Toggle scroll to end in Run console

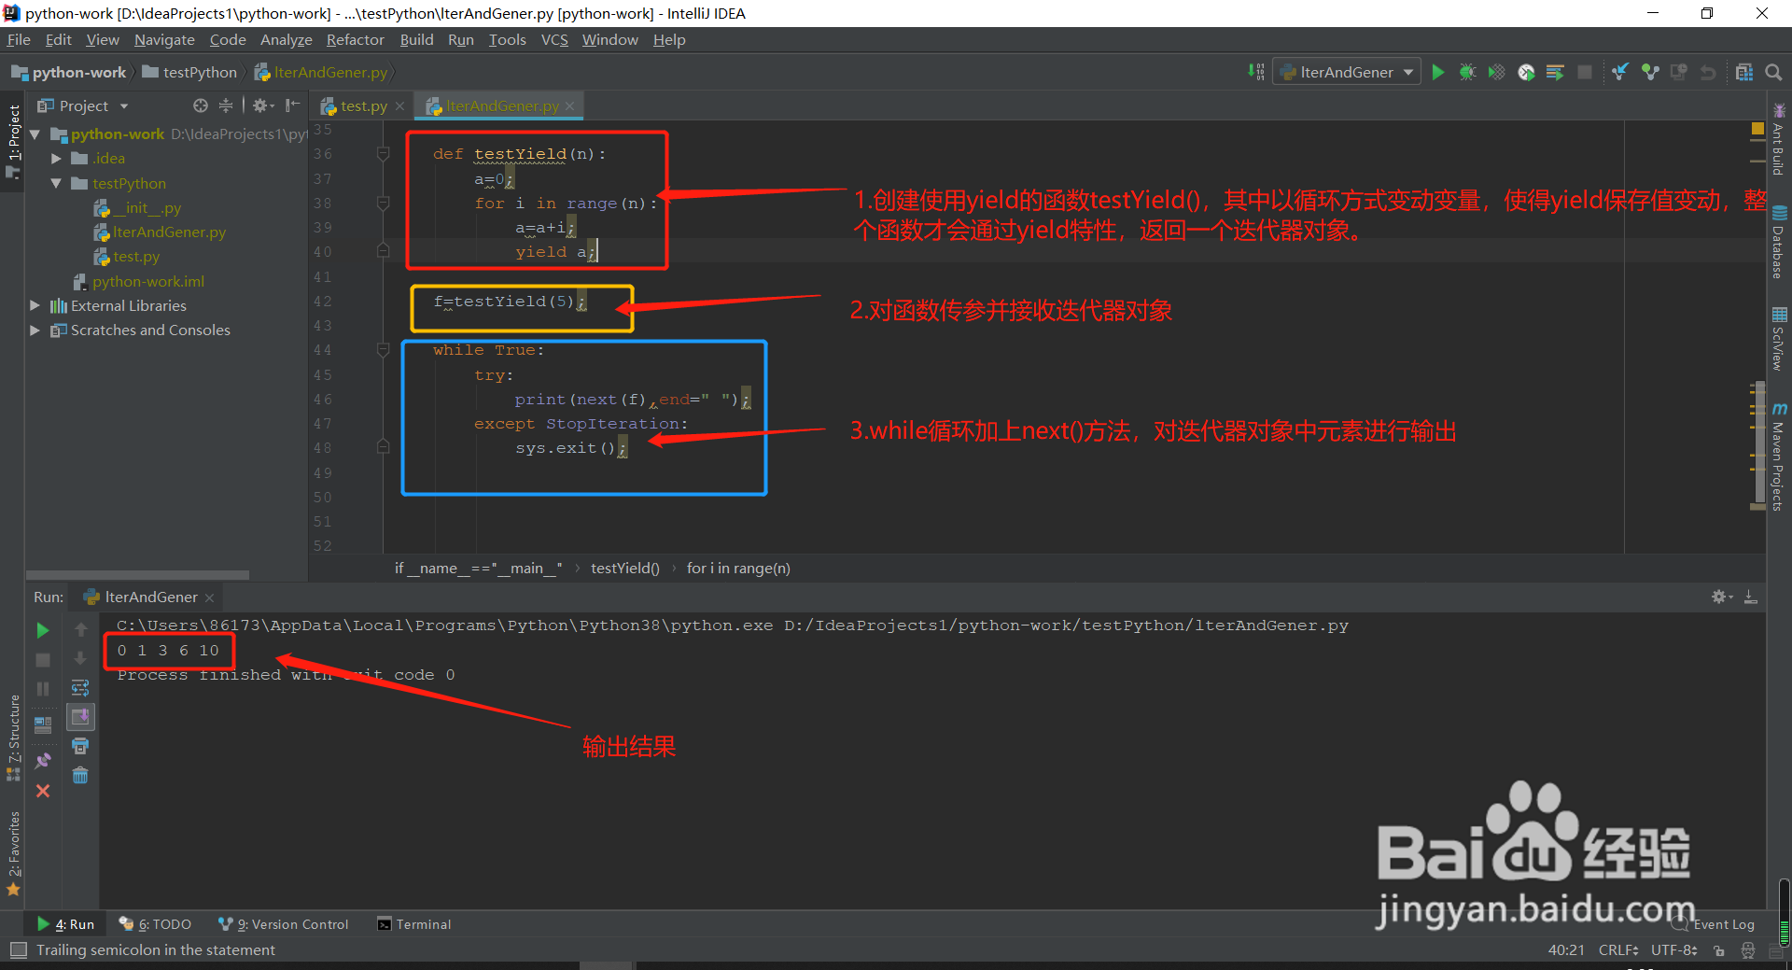point(80,717)
